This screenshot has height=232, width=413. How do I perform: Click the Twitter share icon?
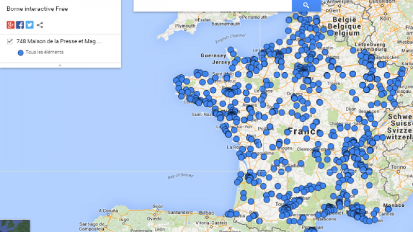point(29,25)
